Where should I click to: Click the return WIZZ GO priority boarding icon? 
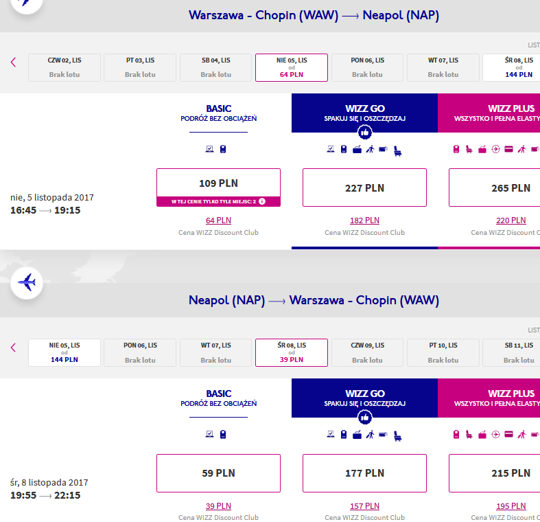coord(371,434)
